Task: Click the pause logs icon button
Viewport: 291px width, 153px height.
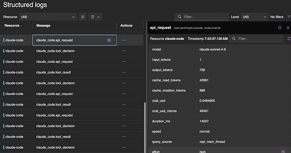Action: (x=83, y=17)
